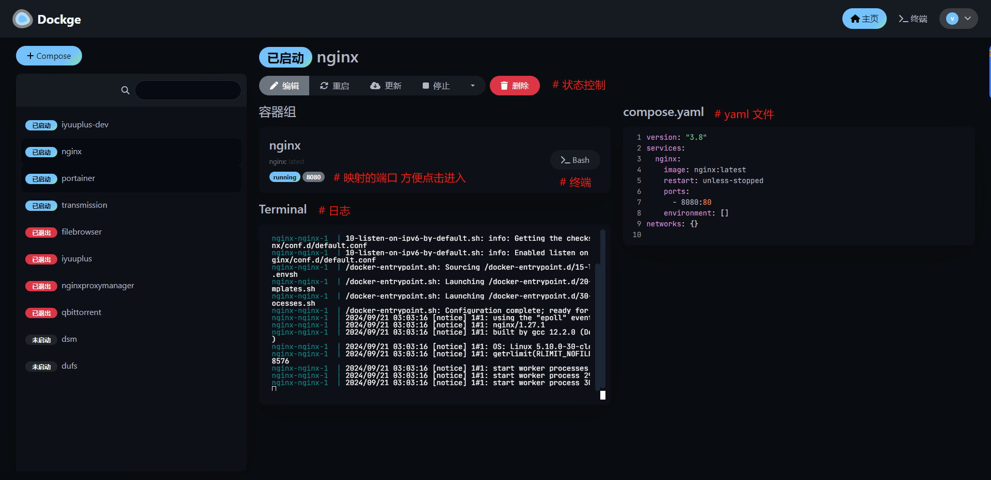Open the portainer stack
Viewport: 991px width, 480px height.
pyautogui.click(x=78, y=178)
